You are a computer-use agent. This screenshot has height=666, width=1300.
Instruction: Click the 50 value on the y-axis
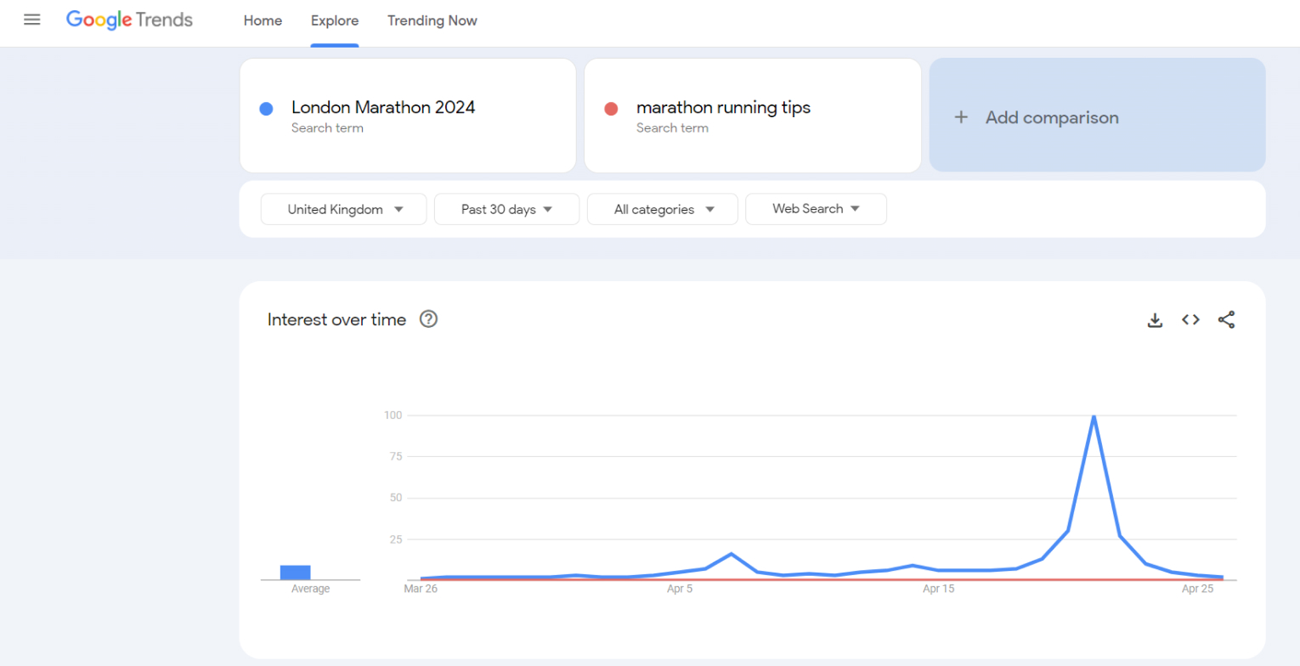click(395, 498)
